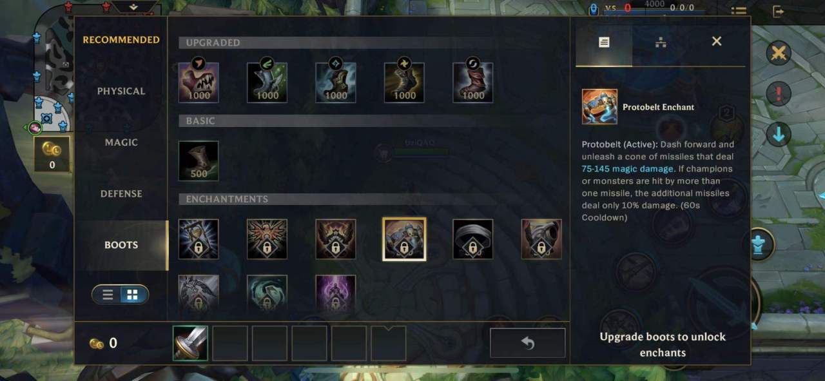Click the undo purchase button
825x381 pixels.
pyautogui.click(x=528, y=343)
